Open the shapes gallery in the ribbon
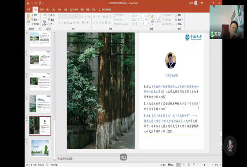The width and height of the screenshot is (247, 167). pos(139,18)
